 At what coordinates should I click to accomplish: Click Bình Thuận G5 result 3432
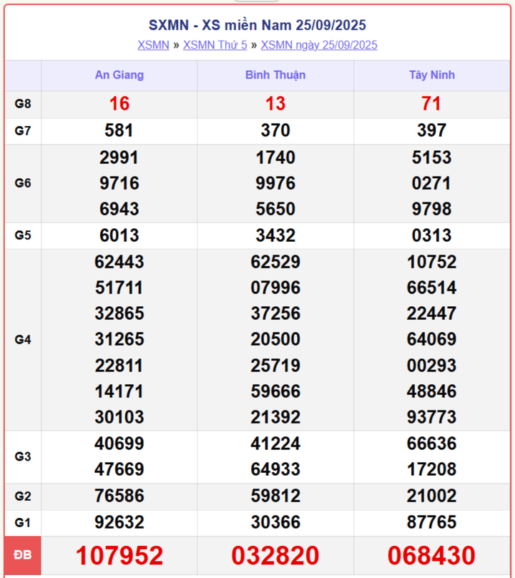click(275, 235)
